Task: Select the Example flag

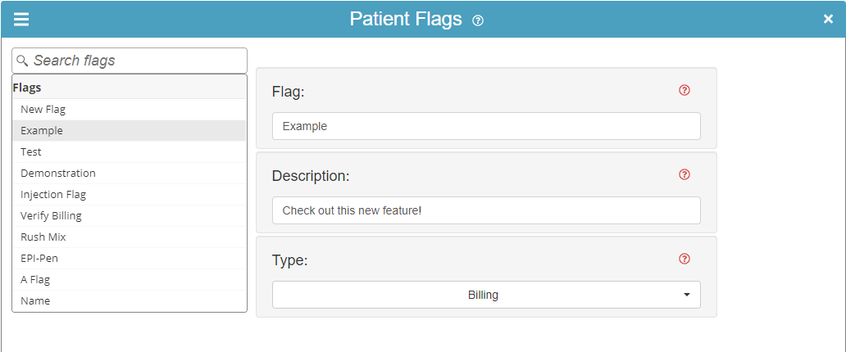Action: 41,130
